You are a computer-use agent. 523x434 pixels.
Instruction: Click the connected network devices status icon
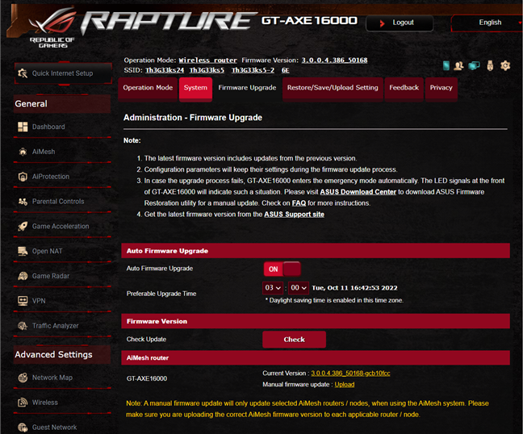click(474, 65)
